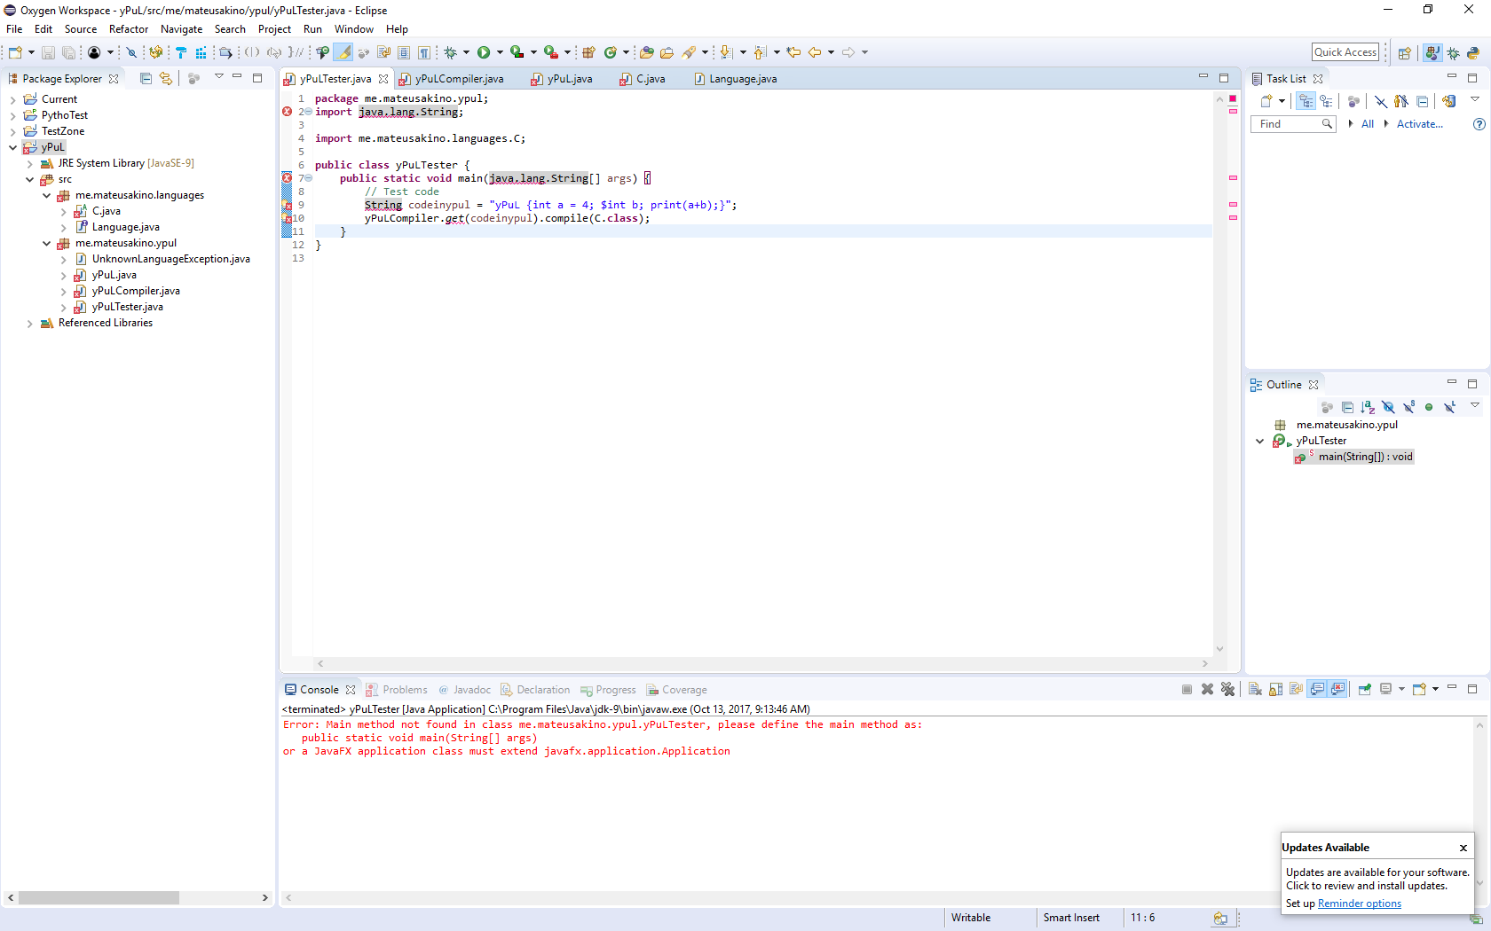This screenshot has width=1491, height=931.
Task: Click Collapse All in Package Explorer
Action: click(x=146, y=78)
